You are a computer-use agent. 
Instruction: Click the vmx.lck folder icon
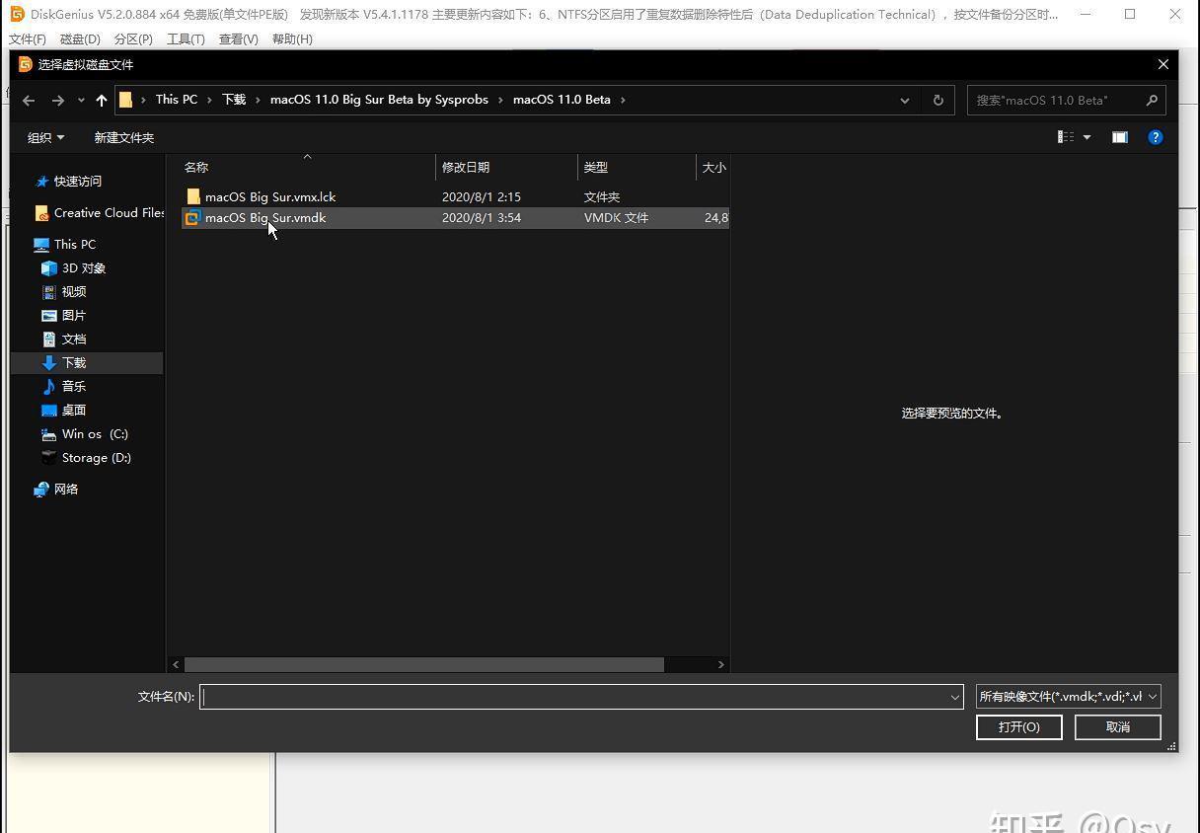click(193, 197)
